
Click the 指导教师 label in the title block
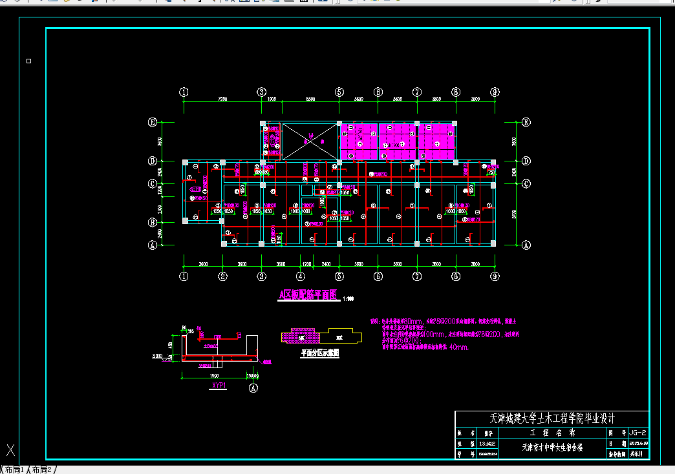point(617,454)
